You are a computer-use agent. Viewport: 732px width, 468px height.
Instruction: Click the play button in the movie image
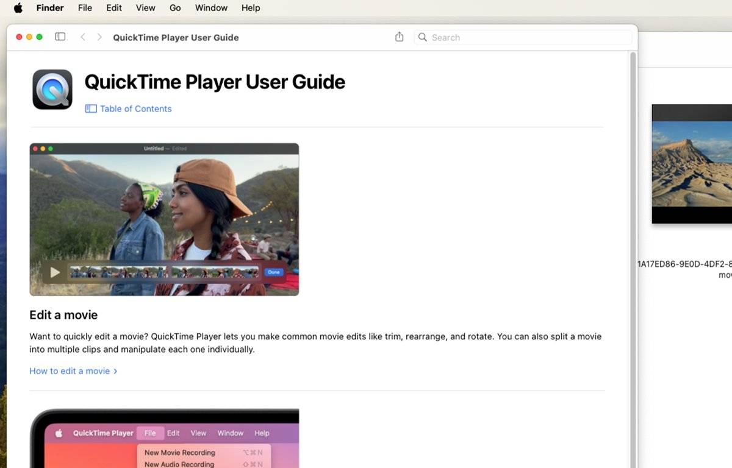[55, 272]
